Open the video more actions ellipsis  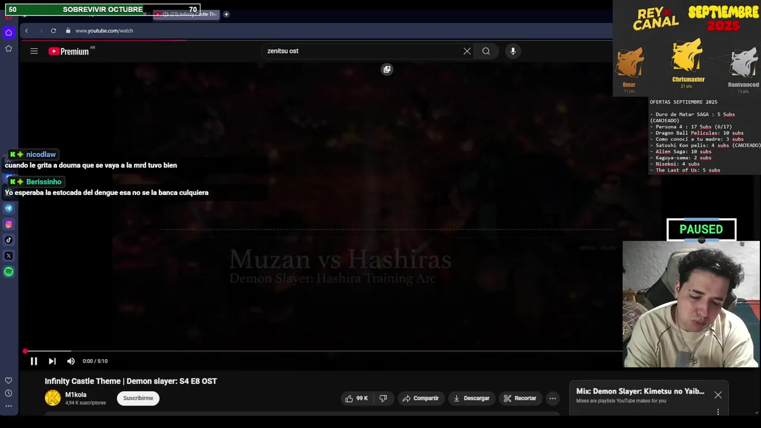coord(553,398)
